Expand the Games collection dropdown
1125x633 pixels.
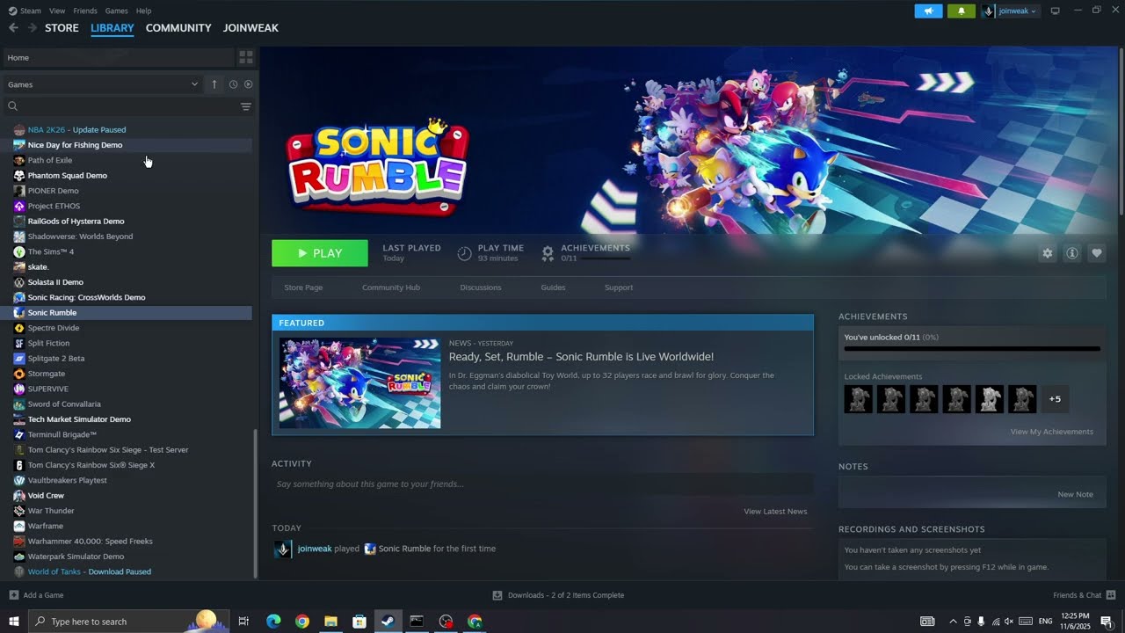[104, 84]
